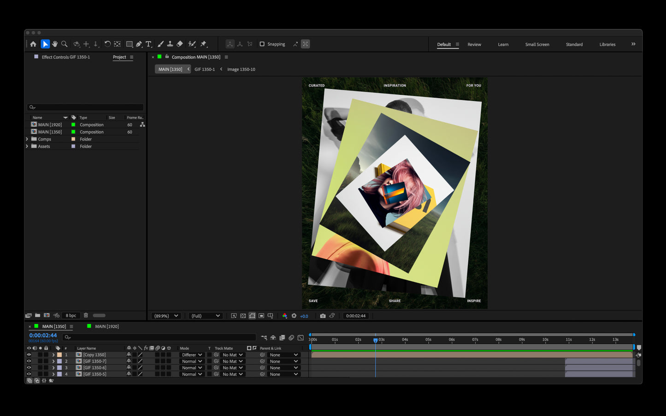The image size is (666, 416).
Task: Go to the Home screen icon
Action: pos(33,44)
